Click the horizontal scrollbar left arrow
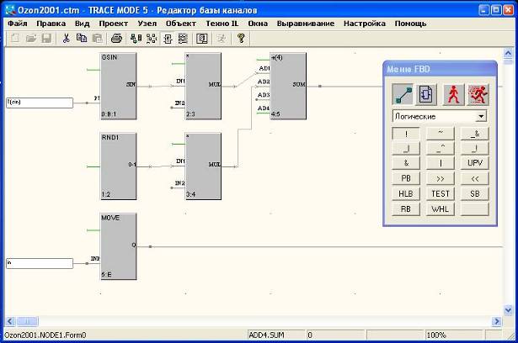This screenshot has height=343, width=518. click(x=10, y=321)
